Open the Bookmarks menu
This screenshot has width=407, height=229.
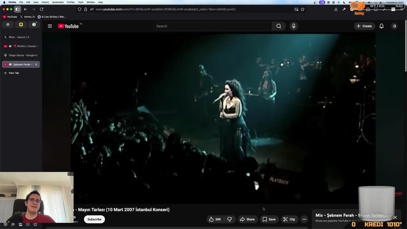tap(58, 2)
